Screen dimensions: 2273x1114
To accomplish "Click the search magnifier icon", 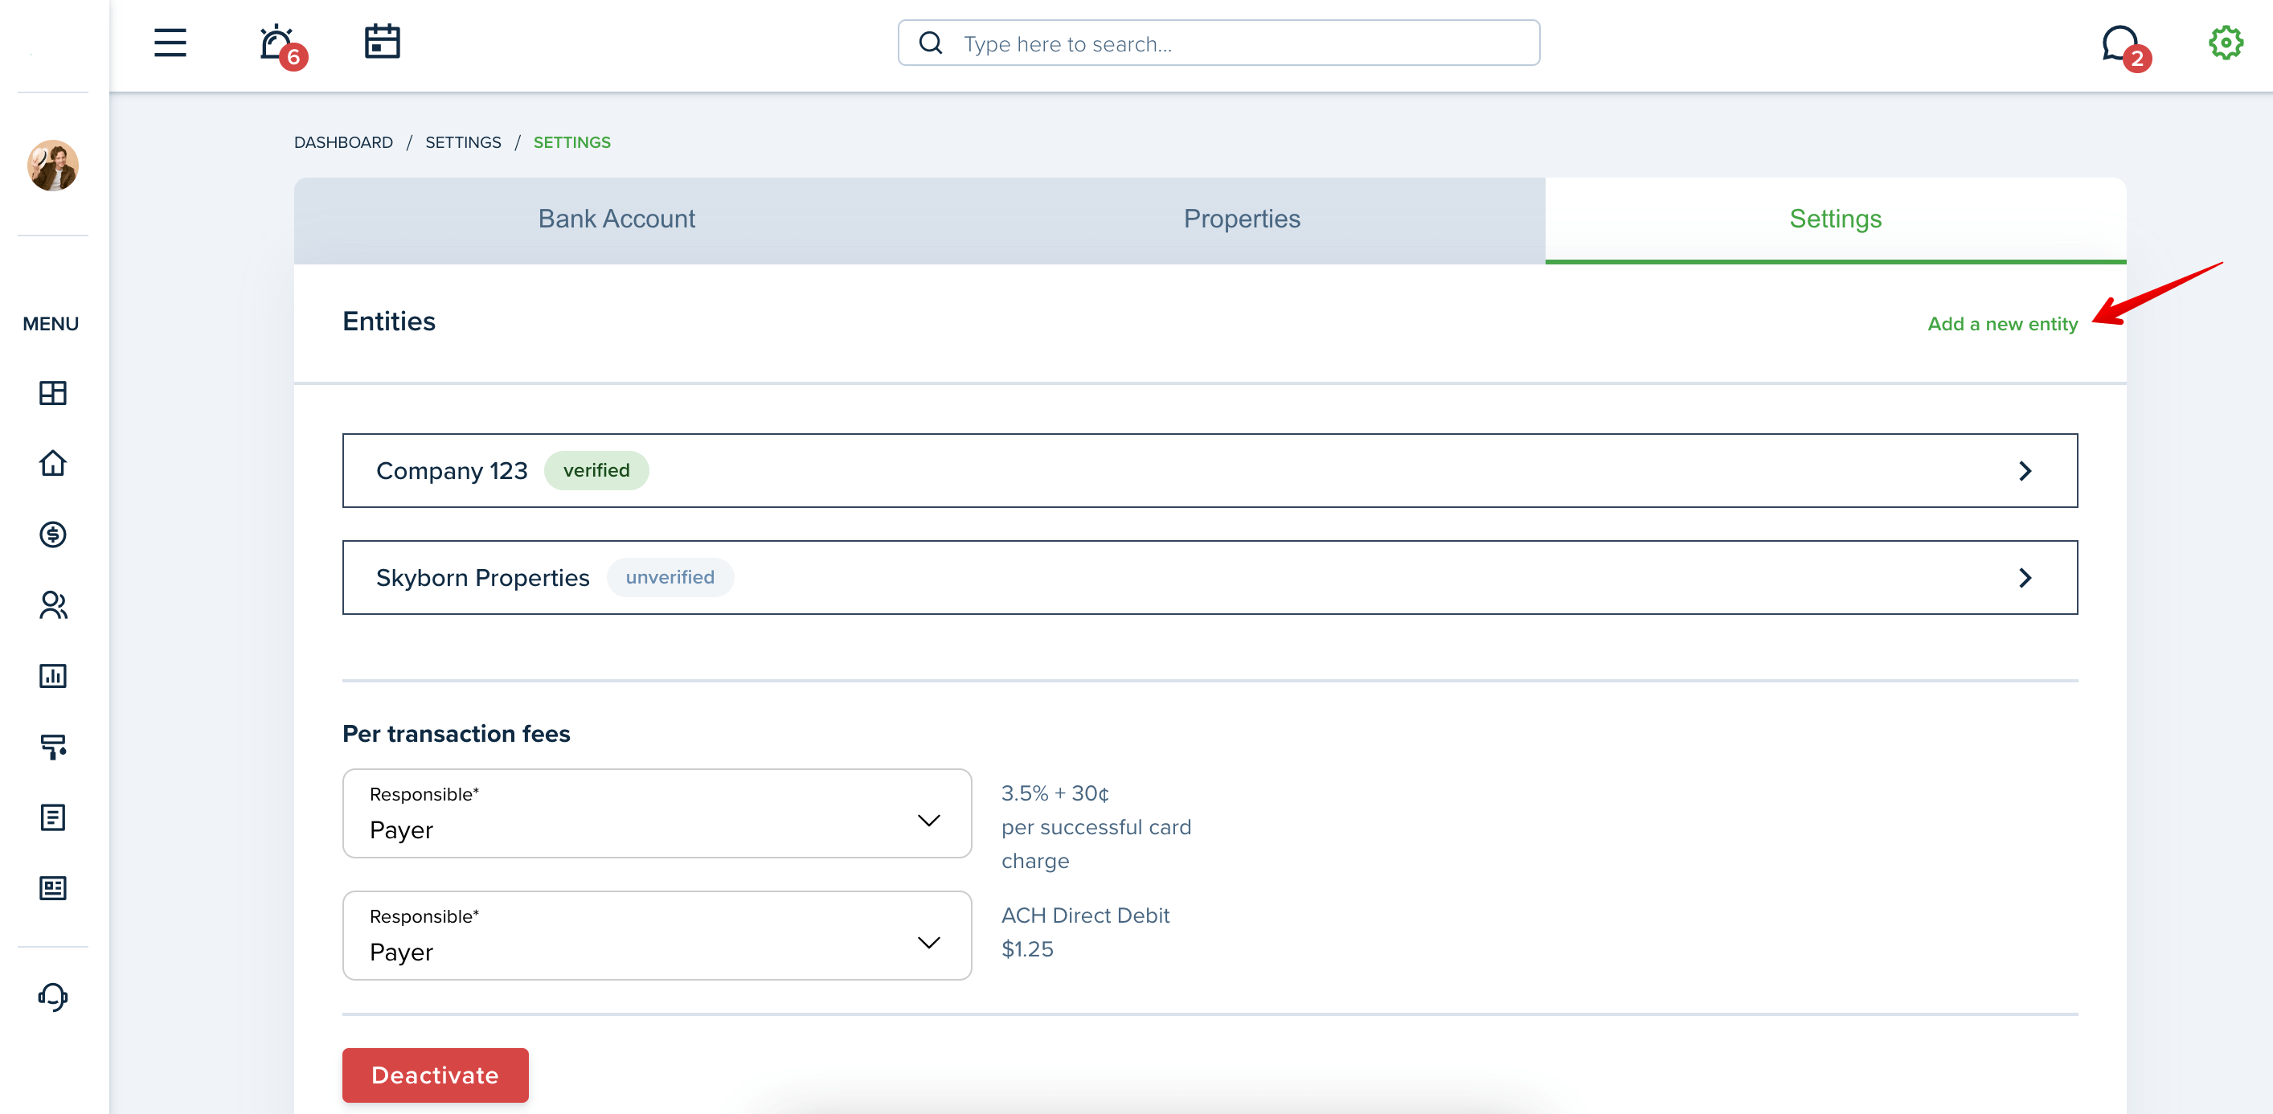I will (x=931, y=43).
